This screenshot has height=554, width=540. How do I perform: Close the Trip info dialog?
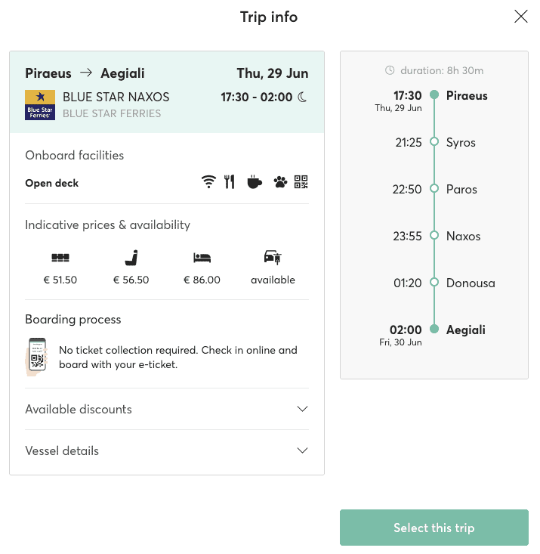521,17
